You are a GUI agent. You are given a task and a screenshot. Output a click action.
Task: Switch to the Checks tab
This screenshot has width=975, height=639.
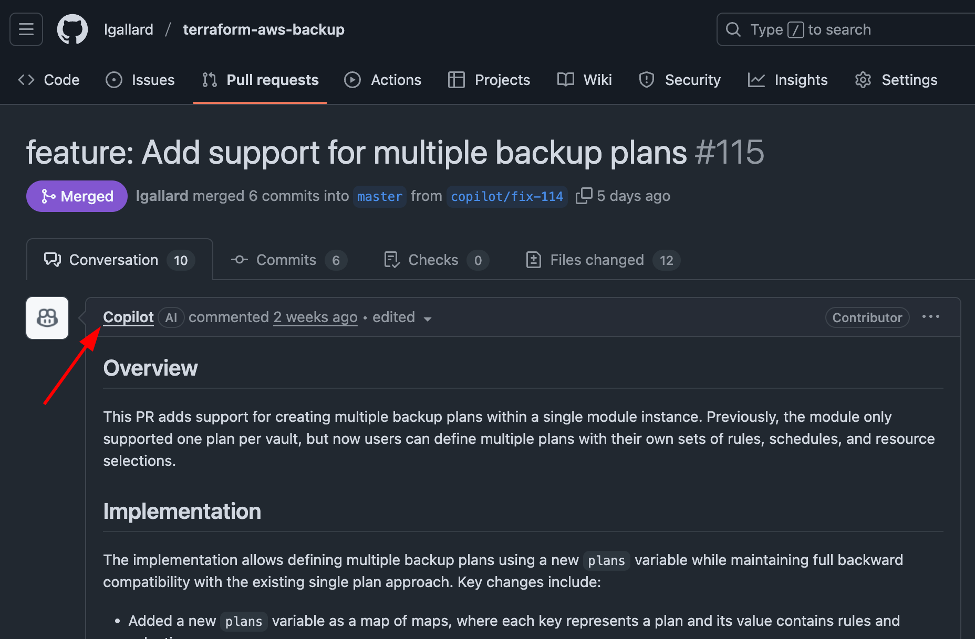point(436,260)
